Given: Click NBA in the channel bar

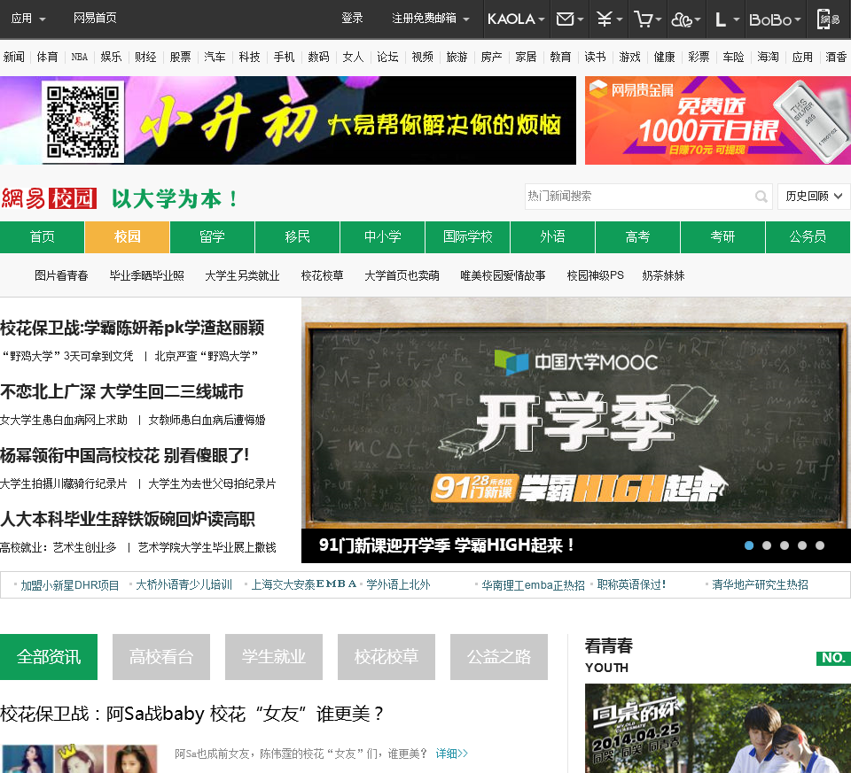Looking at the screenshot, I should pyautogui.click(x=79, y=57).
